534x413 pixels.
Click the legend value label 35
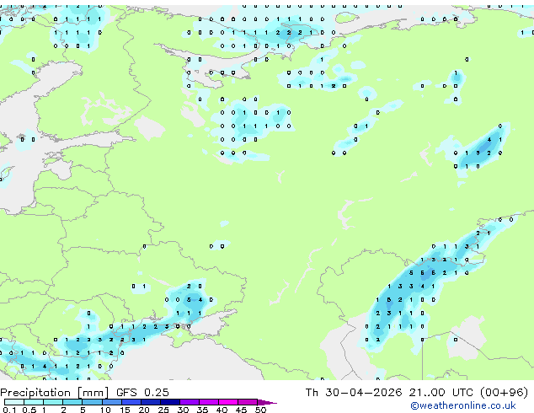coord(202,410)
